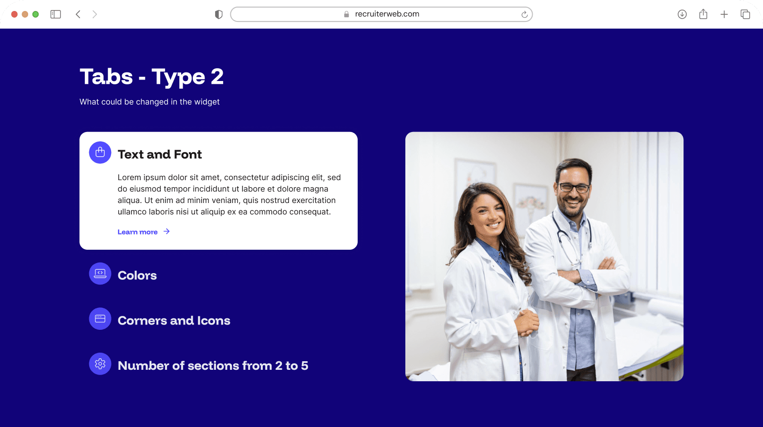Click the doctors photo on the right
The image size is (763, 427).
544,256
